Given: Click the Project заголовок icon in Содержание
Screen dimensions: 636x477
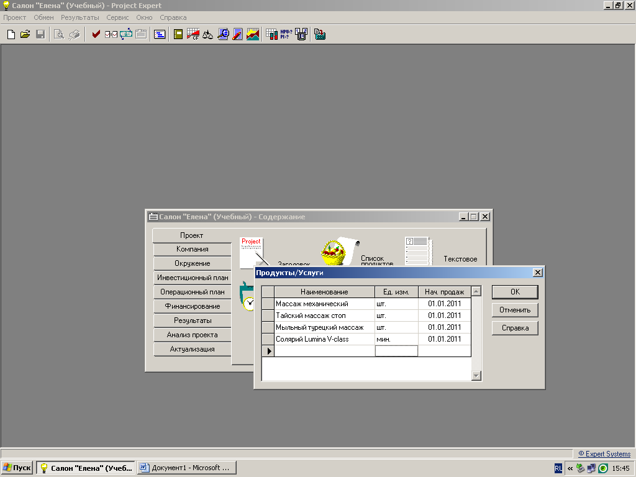Looking at the screenshot, I should coord(252,252).
